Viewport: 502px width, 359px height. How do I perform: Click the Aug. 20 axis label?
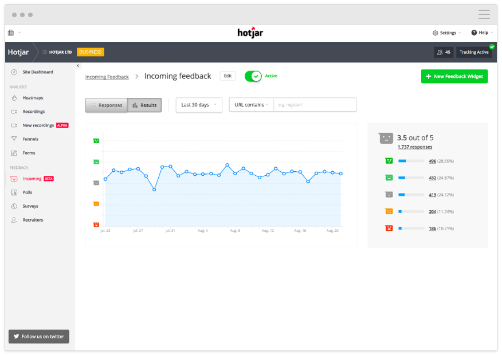[x=332, y=231]
